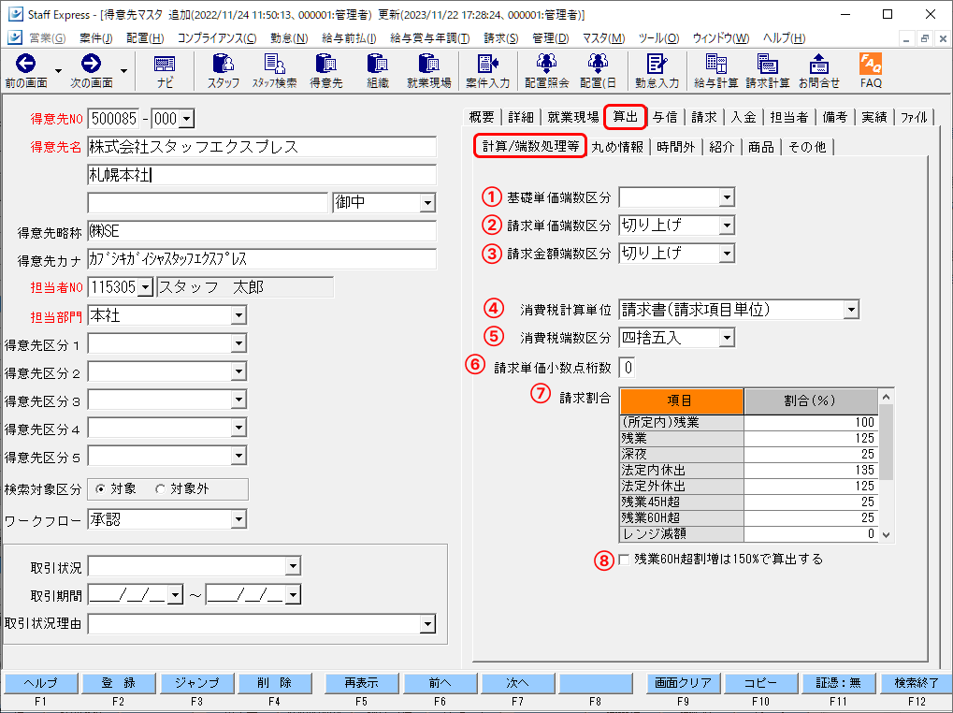Open the 得意先区分１ dropdown
The width and height of the screenshot is (953, 713).
pyautogui.click(x=238, y=343)
